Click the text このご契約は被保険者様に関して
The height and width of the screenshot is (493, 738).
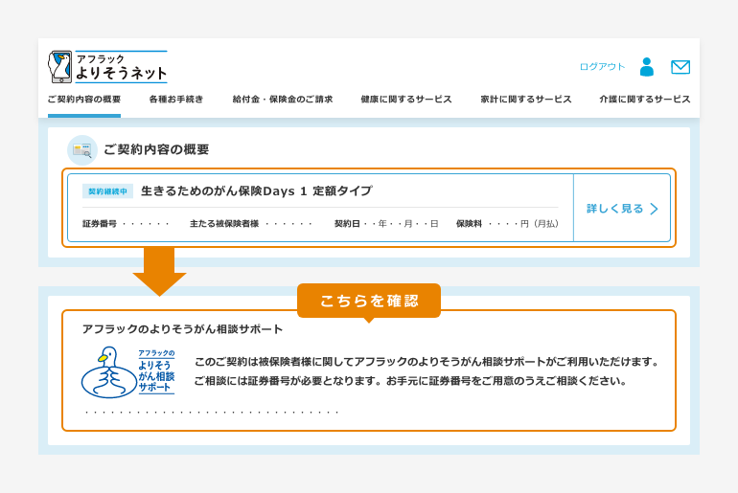click(274, 362)
